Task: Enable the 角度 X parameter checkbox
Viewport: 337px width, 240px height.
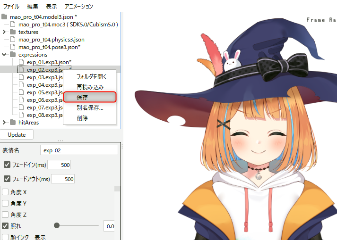Action: 5,192
